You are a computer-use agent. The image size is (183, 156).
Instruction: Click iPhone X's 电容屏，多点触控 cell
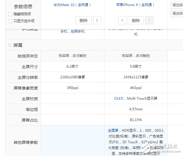click(136, 56)
